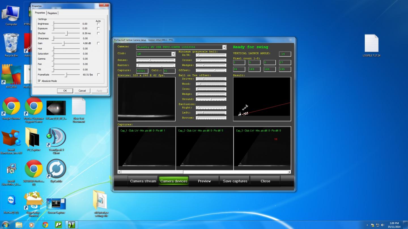Click the Close button in ProTee window
408x229 pixels.
265,181
